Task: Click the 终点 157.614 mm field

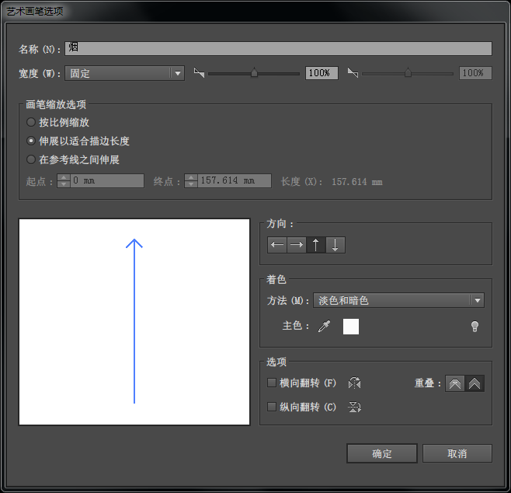Action: click(x=235, y=180)
